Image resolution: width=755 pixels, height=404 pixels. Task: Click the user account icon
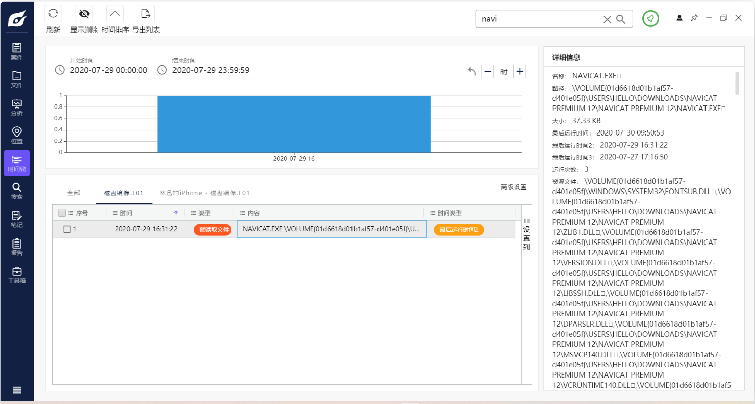(x=679, y=18)
